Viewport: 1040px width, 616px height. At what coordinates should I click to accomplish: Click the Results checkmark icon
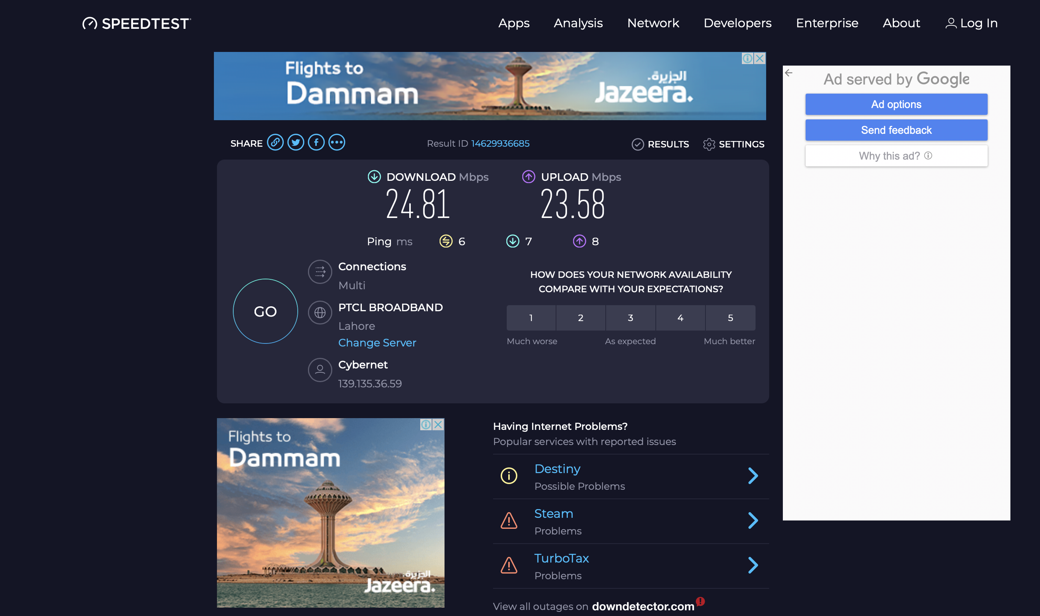coord(638,144)
